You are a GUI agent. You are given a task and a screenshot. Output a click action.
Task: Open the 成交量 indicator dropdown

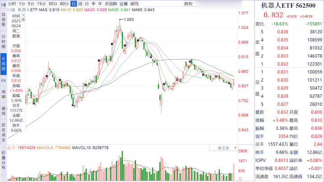click(223, 148)
